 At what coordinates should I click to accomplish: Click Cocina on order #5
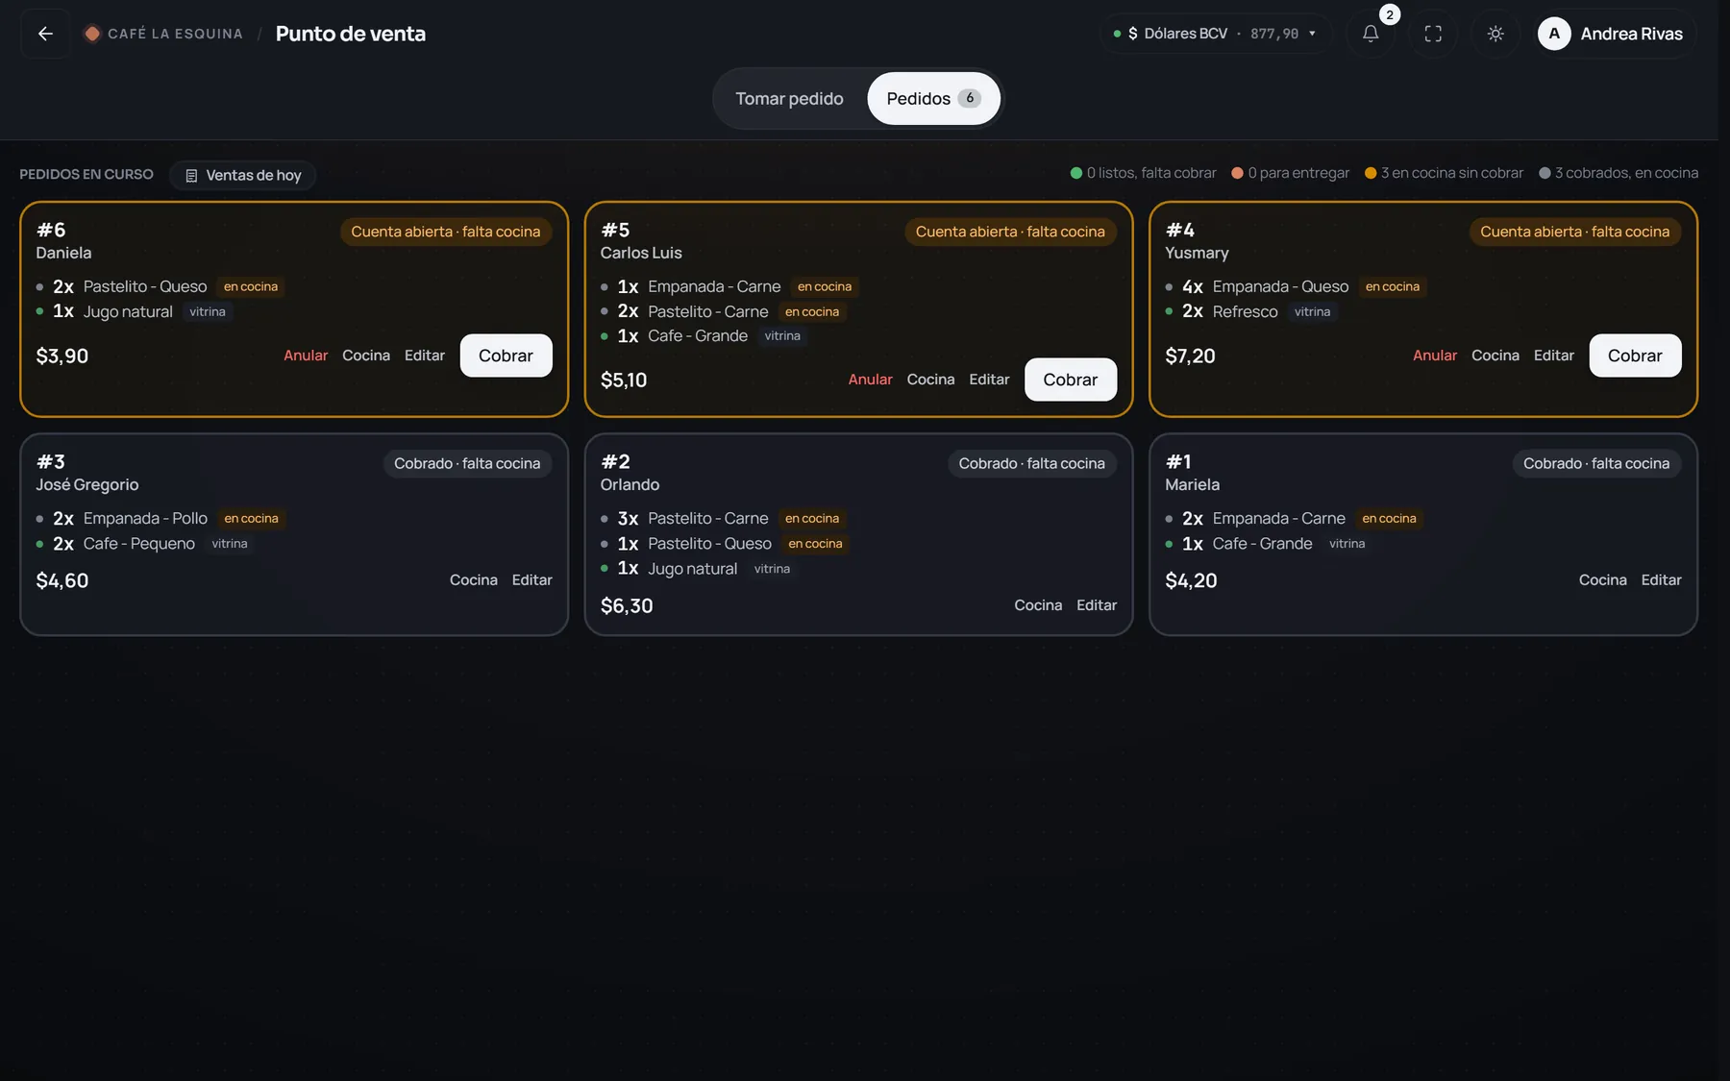[930, 380]
